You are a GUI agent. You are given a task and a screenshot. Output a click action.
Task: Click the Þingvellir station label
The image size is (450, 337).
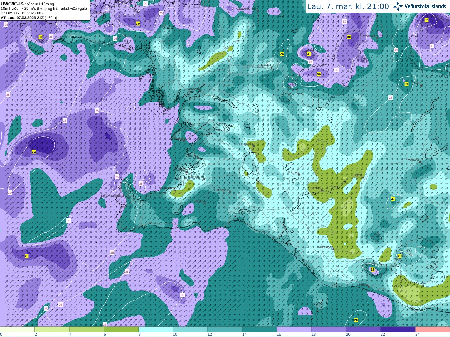click(x=247, y=144)
